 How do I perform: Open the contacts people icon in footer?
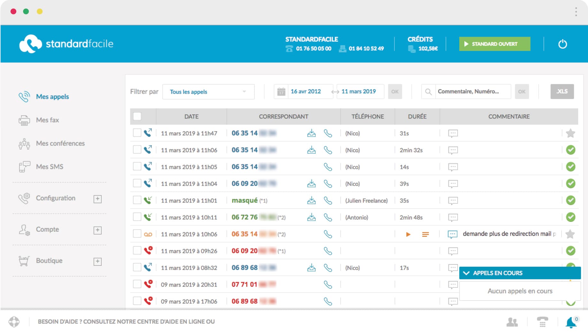(x=512, y=322)
